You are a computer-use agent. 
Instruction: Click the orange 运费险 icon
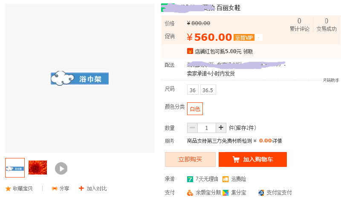coord(225,179)
